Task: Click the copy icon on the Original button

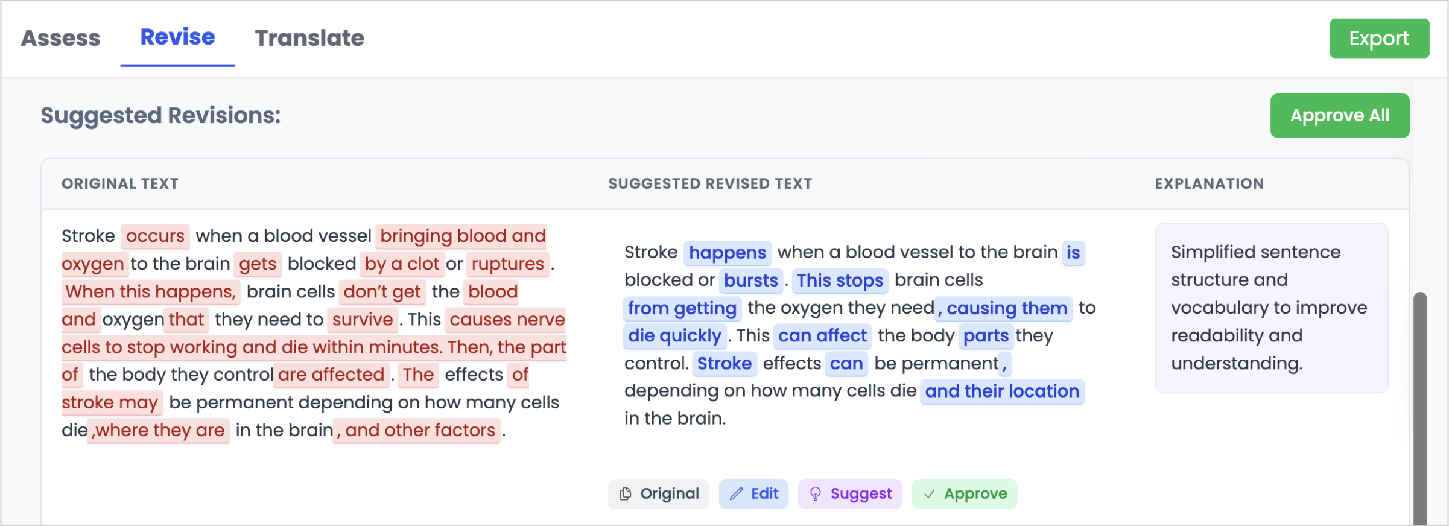Action: (x=626, y=493)
